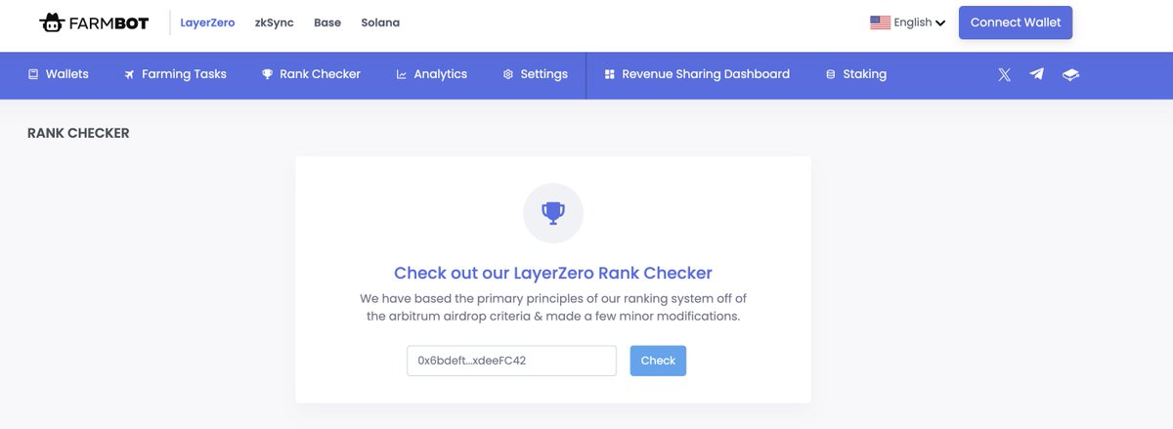Open the Analytics section
The width and height of the screenshot is (1173, 429).
point(431,74)
